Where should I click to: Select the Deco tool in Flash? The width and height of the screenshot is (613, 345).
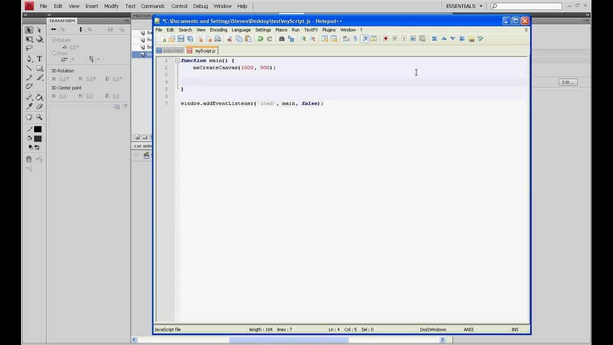coord(29,86)
